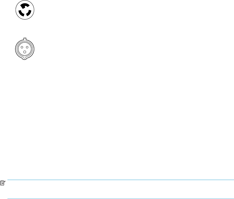
Task: Select the bottom-left curved blade of twist-lock plug
Action: click(x=21, y=13)
